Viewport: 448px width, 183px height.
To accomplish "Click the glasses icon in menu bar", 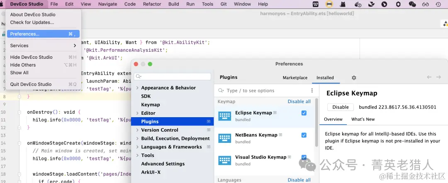I will pos(426,4).
